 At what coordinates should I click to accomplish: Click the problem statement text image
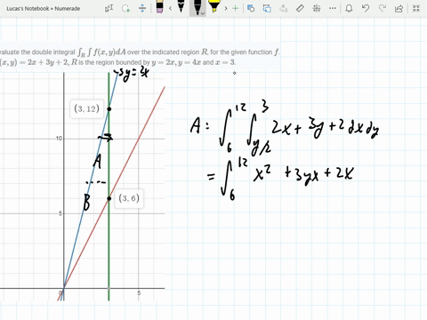pyautogui.click(x=140, y=57)
